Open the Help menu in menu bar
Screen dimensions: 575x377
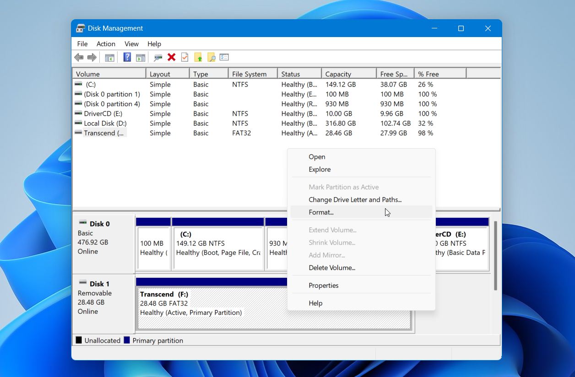tap(154, 44)
